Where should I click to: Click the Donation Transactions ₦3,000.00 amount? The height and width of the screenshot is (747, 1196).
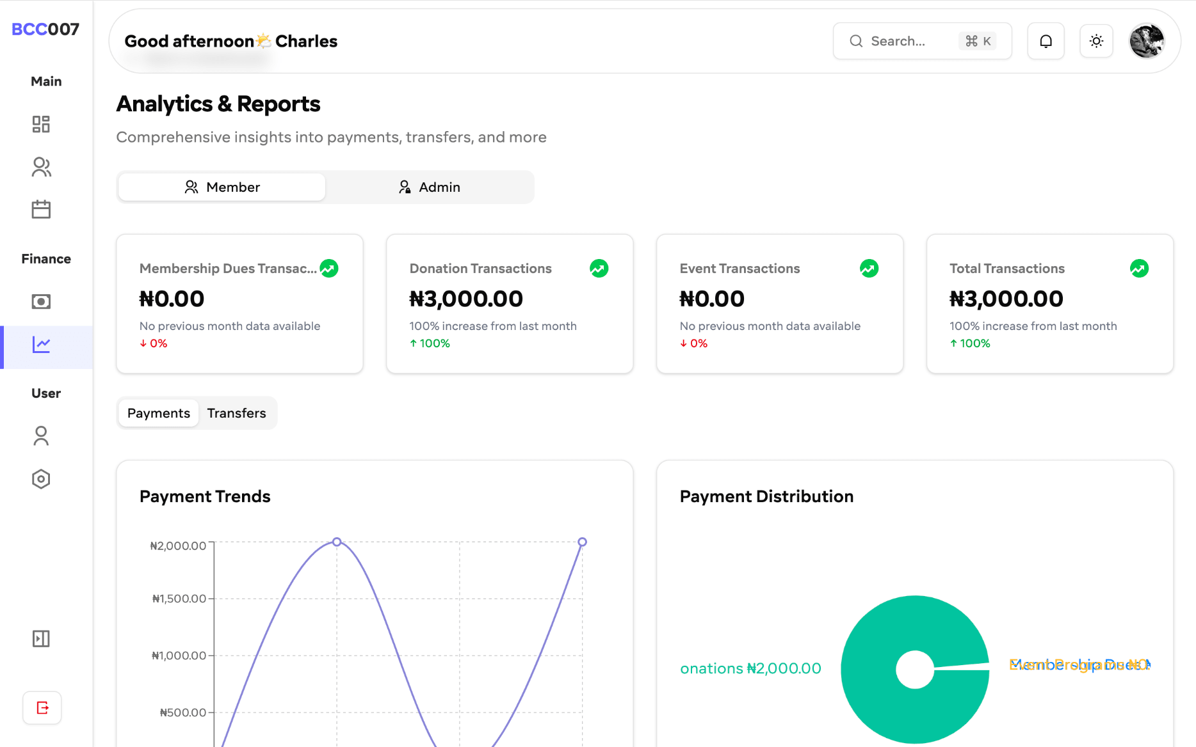[466, 299]
